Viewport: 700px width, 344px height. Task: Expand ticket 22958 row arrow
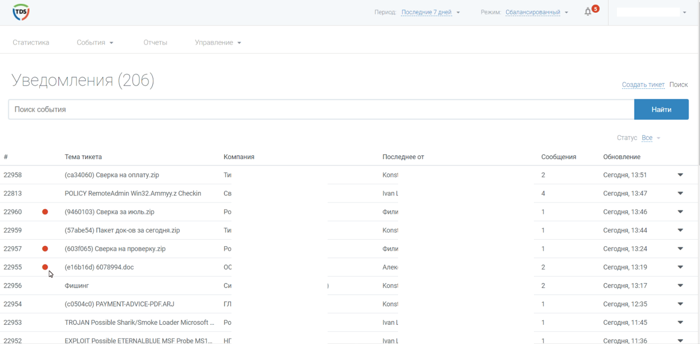pyautogui.click(x=680, y=175)
